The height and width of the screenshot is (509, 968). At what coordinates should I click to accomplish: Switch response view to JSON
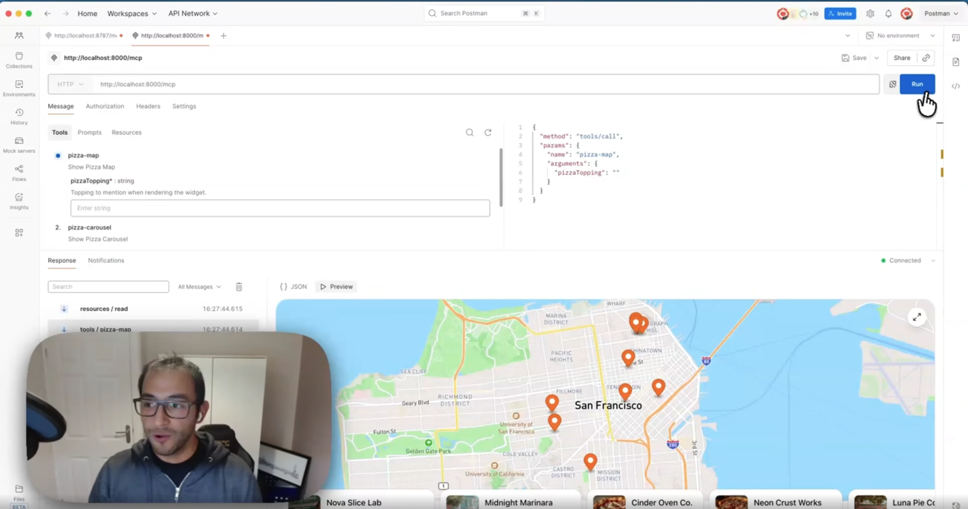coord(294,287)
